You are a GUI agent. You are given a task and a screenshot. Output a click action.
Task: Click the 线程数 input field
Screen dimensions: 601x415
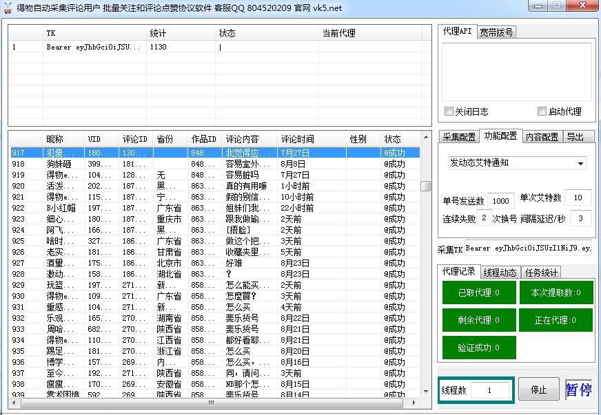pos(489,390)
